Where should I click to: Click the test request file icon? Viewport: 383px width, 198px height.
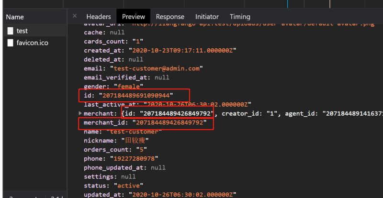pos(10,31)
